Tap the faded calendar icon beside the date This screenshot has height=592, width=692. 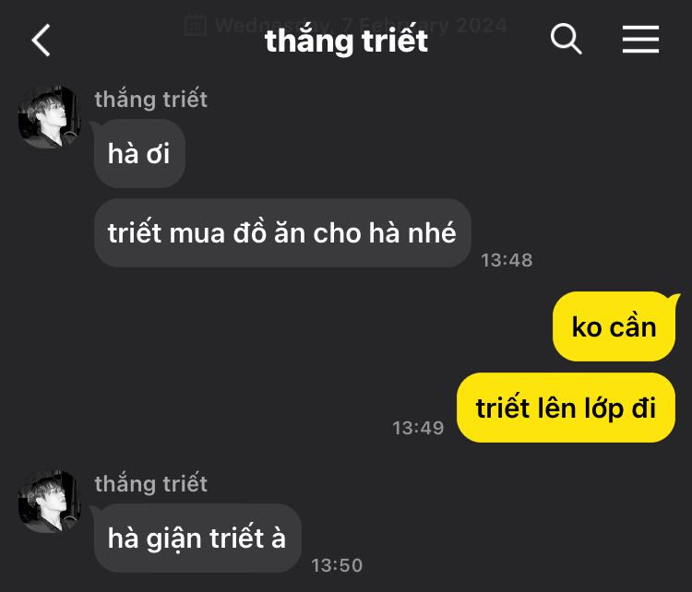point(195,25)
